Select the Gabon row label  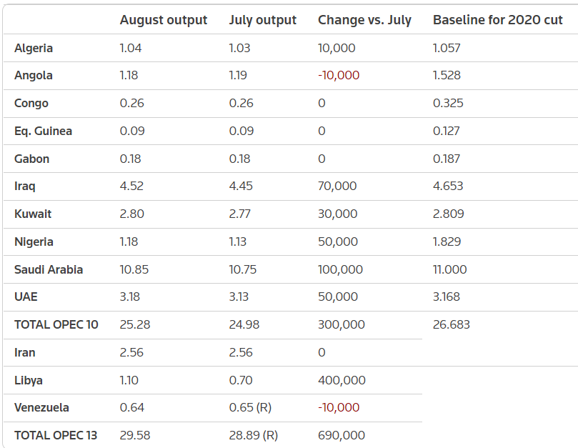[32, 159]
